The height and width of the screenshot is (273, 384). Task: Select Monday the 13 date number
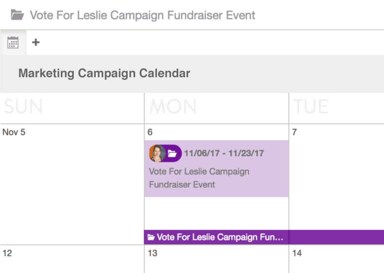tap(152, 253)
